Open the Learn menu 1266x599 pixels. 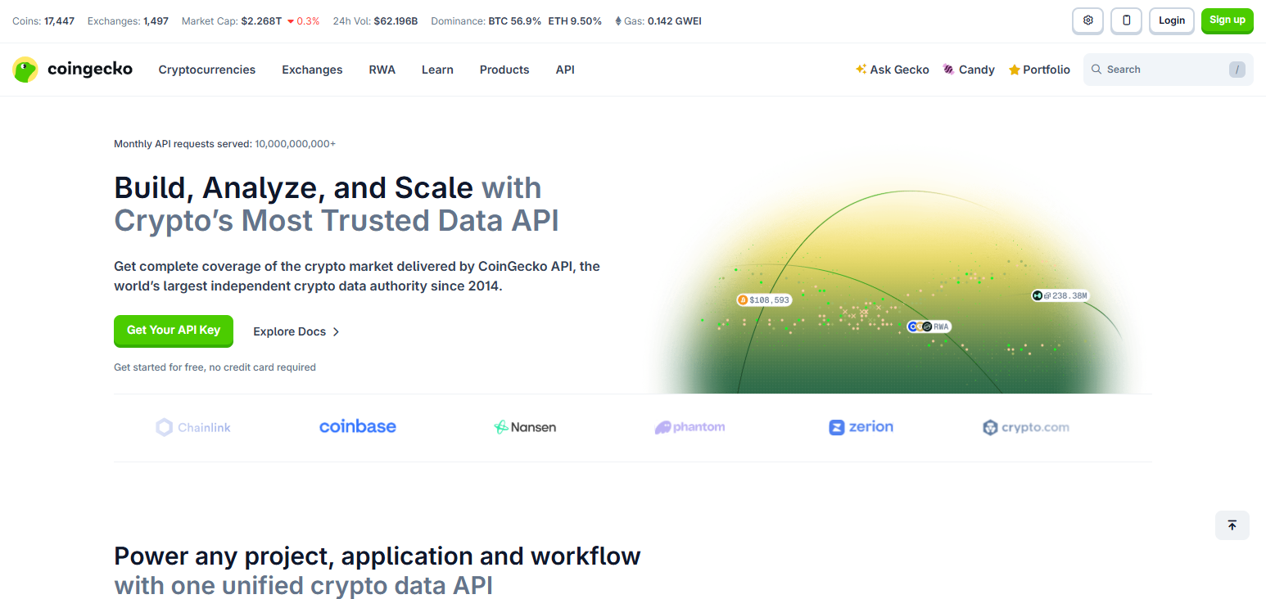(x=437, y=70)
